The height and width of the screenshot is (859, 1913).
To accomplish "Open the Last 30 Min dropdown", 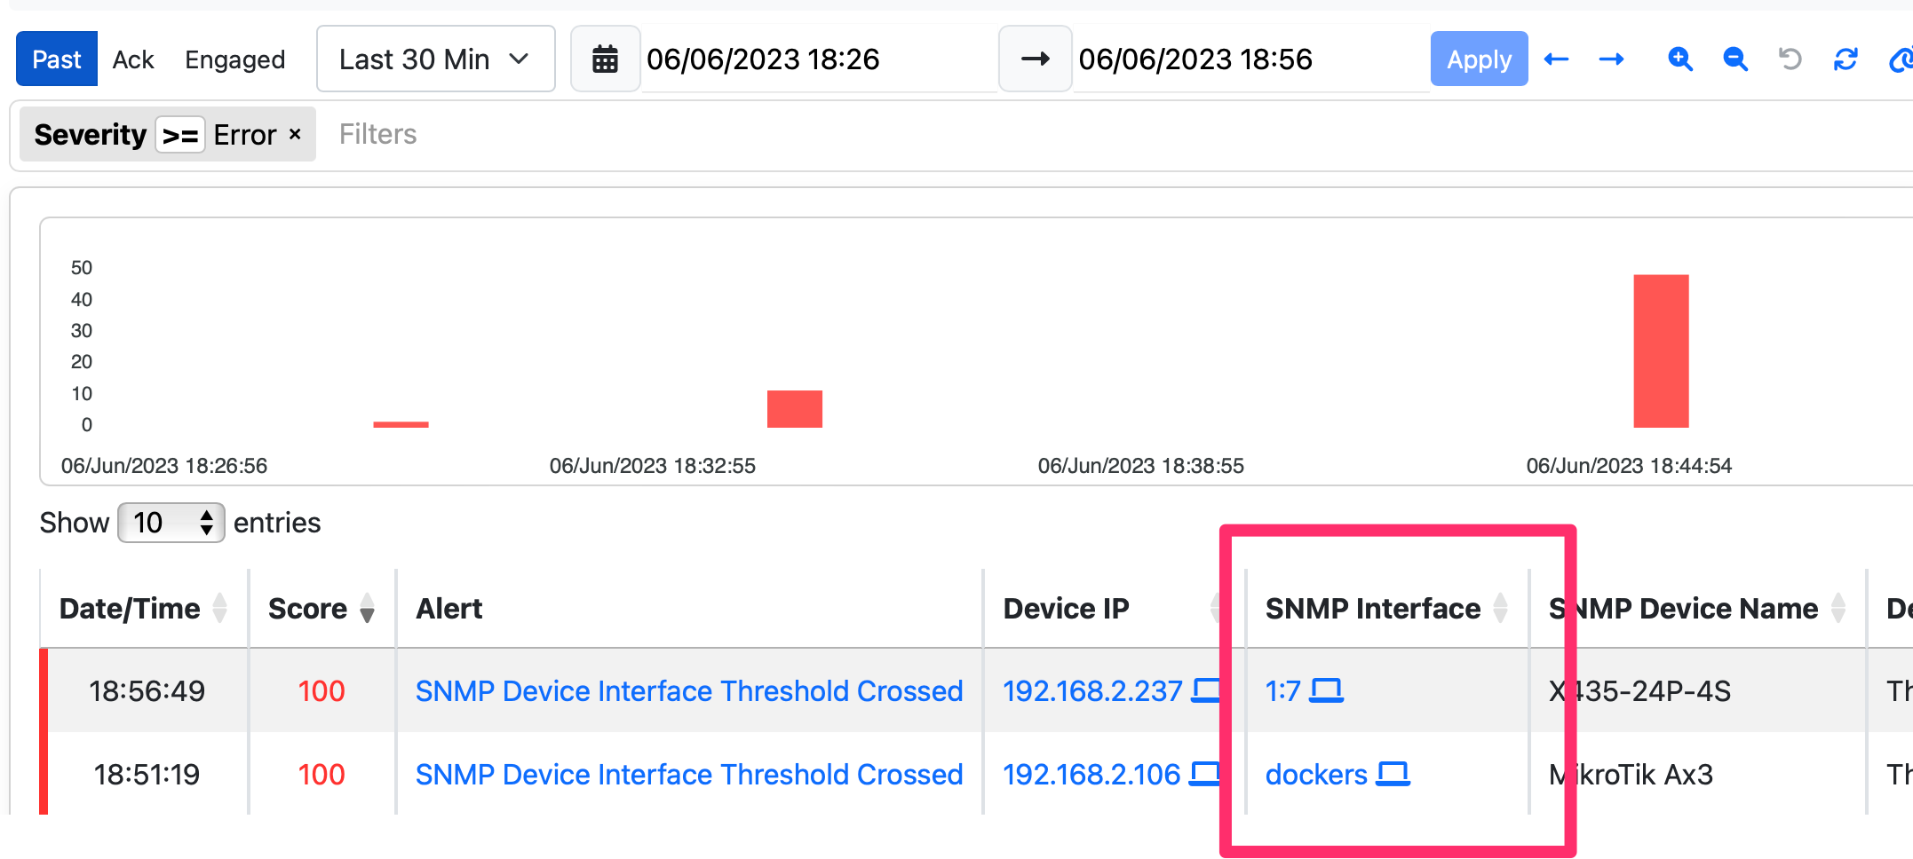I will [434, 59].
